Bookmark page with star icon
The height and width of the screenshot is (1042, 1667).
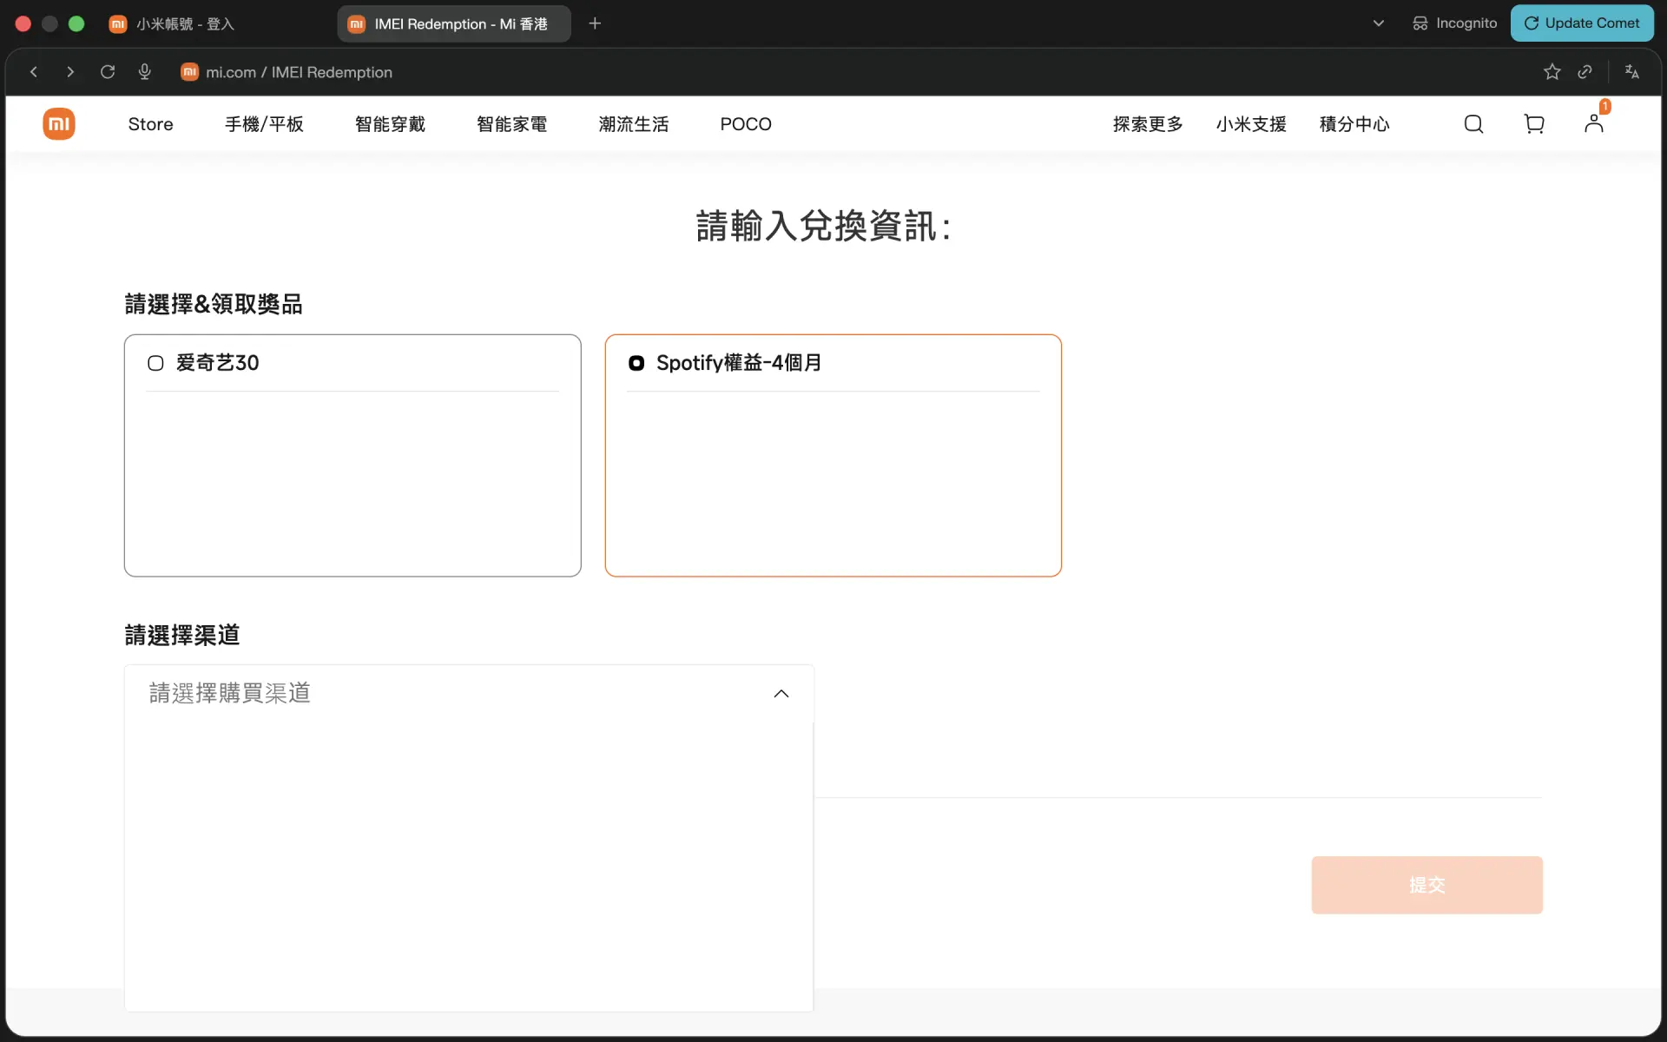1552,72
